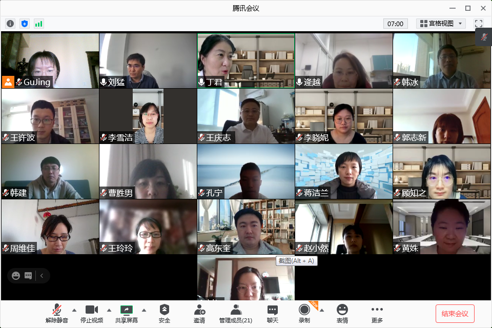Screen dimensions: 492x328
Task: Open Manage Members (管理成员) panel
Action: pyautogui.click(x=235, y=313)
